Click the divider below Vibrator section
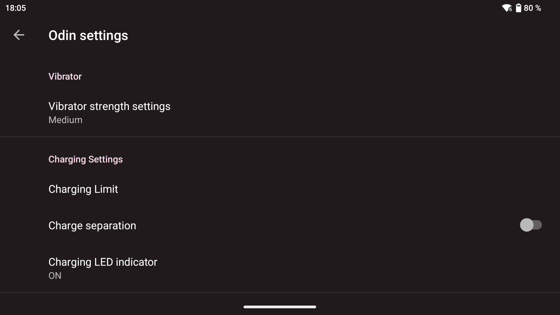This screenshot has height=315, width=560. (x=280, y=137)
